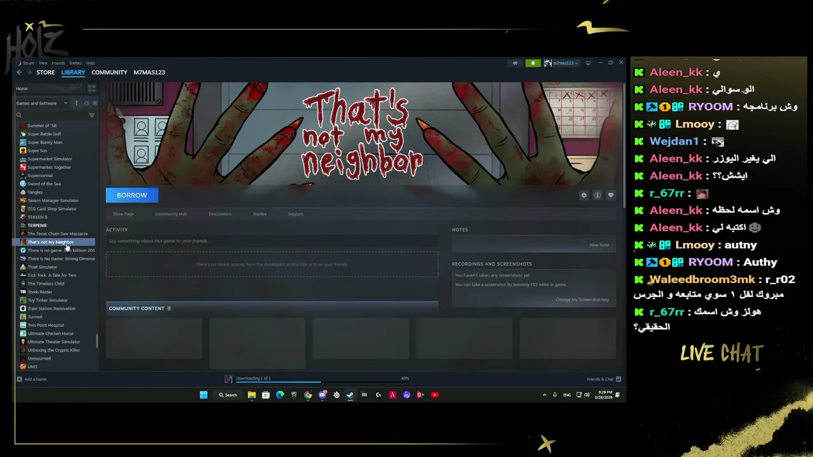Image resolution: width=813 pixels, height=457 pixels.
Task: Select Super Battle Golf entry
Action: (x=44, y=134)
